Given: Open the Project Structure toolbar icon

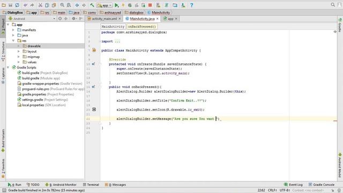Looking at the screenshot, I should [175, 5].
